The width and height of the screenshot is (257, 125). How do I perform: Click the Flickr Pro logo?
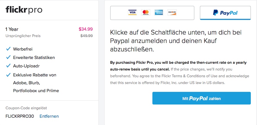coord(24,10)
